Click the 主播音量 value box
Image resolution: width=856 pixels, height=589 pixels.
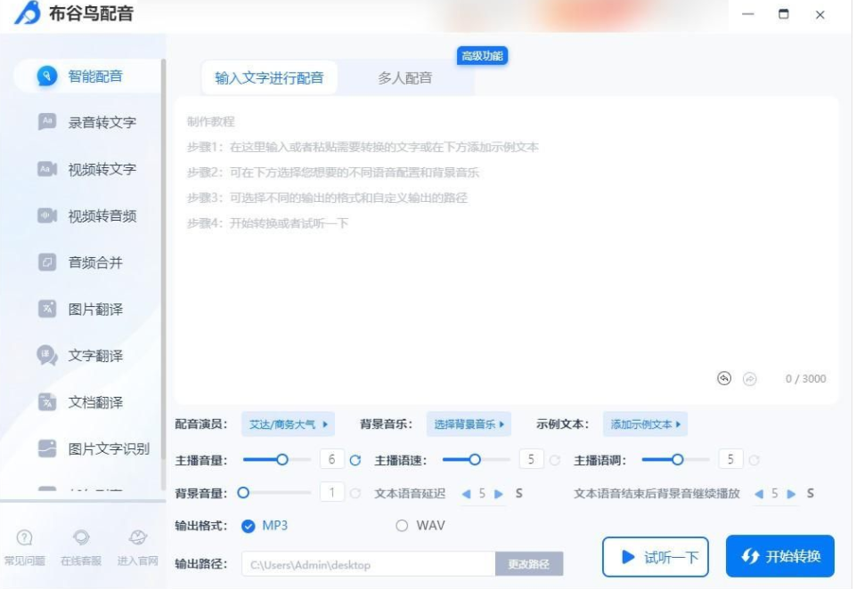point(331,460)
